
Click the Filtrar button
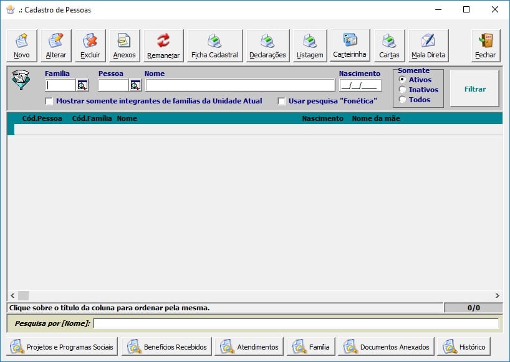(474, 89)
